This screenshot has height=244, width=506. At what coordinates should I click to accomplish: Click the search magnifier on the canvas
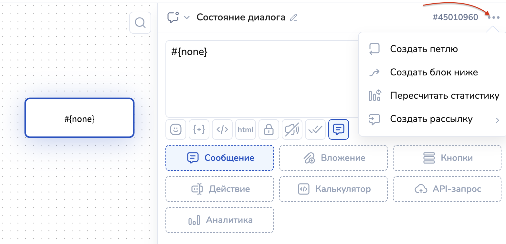coord(140,23)
